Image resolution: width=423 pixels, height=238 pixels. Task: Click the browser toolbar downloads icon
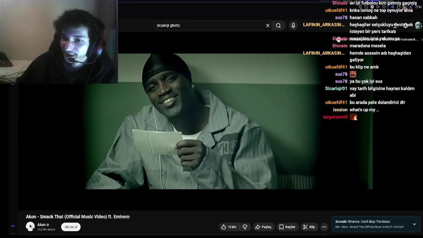(410, 7)
